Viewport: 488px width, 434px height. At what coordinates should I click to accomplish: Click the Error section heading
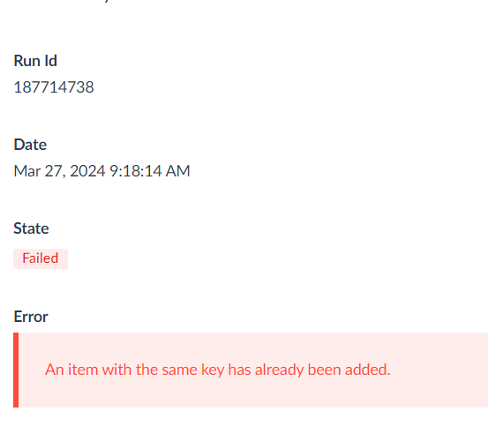point(31,317)
